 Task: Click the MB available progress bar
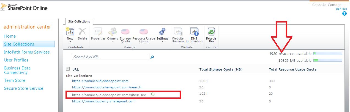click(x=327, y=60)
